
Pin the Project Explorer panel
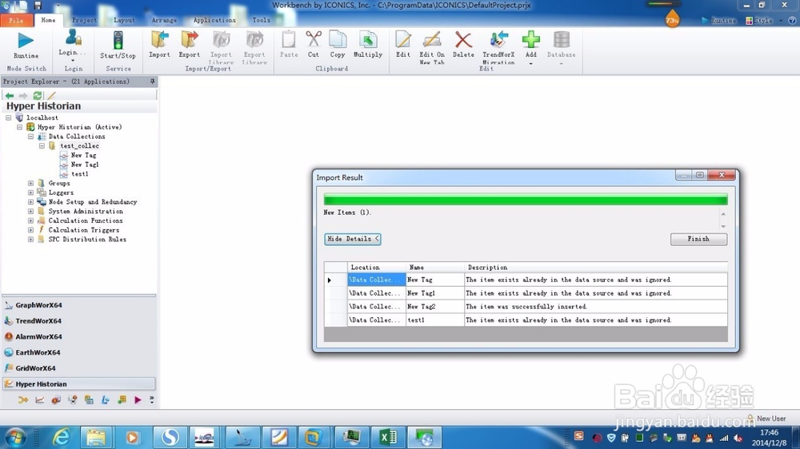point(152,81)
